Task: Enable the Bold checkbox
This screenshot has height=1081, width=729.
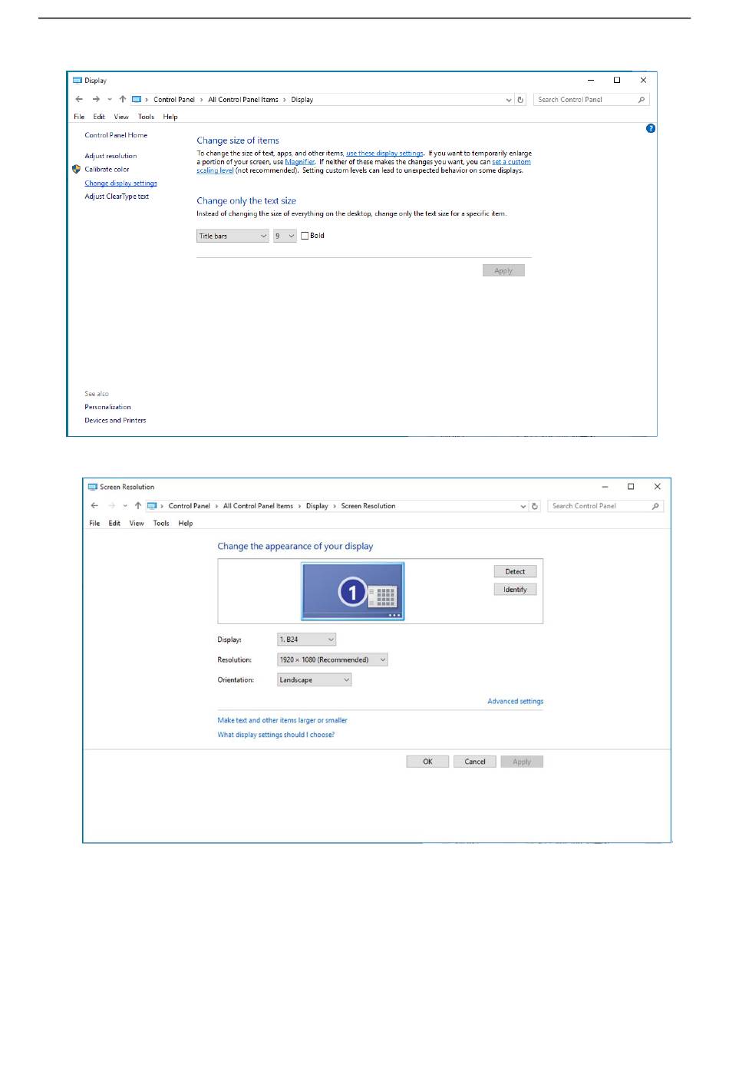Action: click(305, 236)
